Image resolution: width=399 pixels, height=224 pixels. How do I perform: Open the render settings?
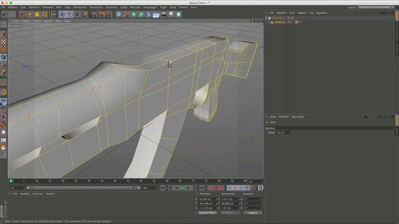109,14
